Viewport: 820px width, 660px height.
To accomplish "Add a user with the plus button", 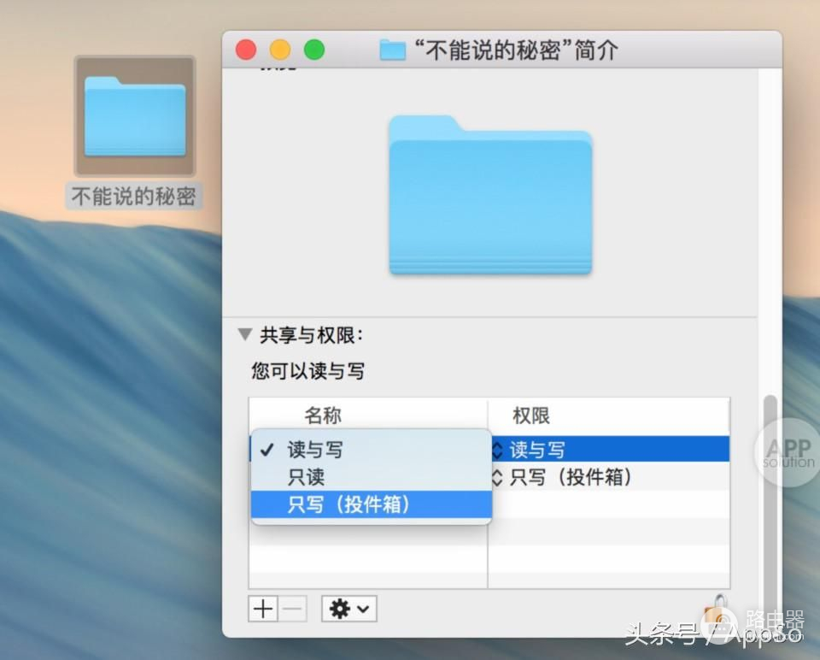I will tap(262, 609).
